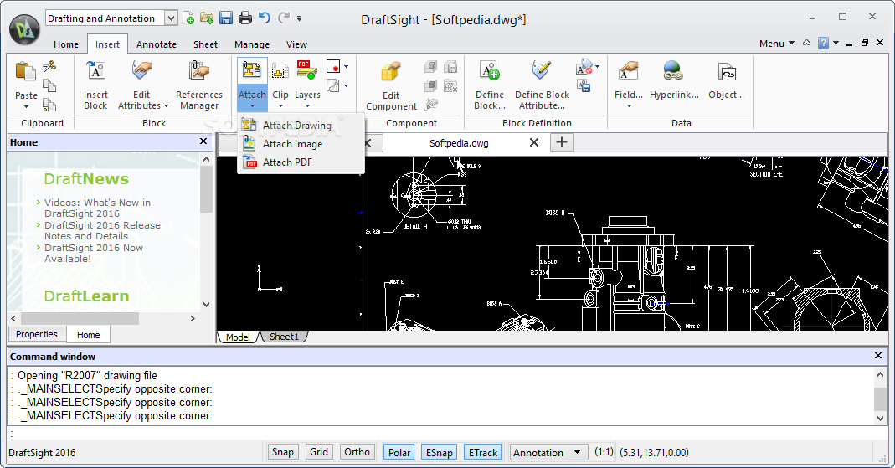Expand the Edit Attributes dropdown arrow

click(x=166, y=106)
